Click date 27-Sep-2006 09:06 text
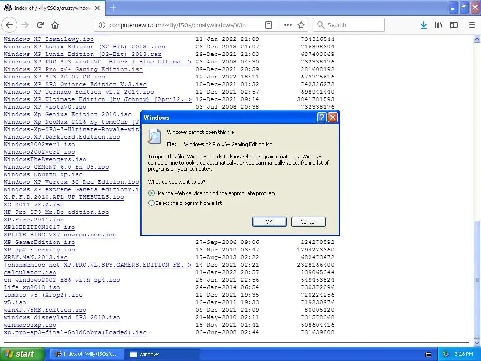This screenshot has width=481, height=361. [227, 242]
